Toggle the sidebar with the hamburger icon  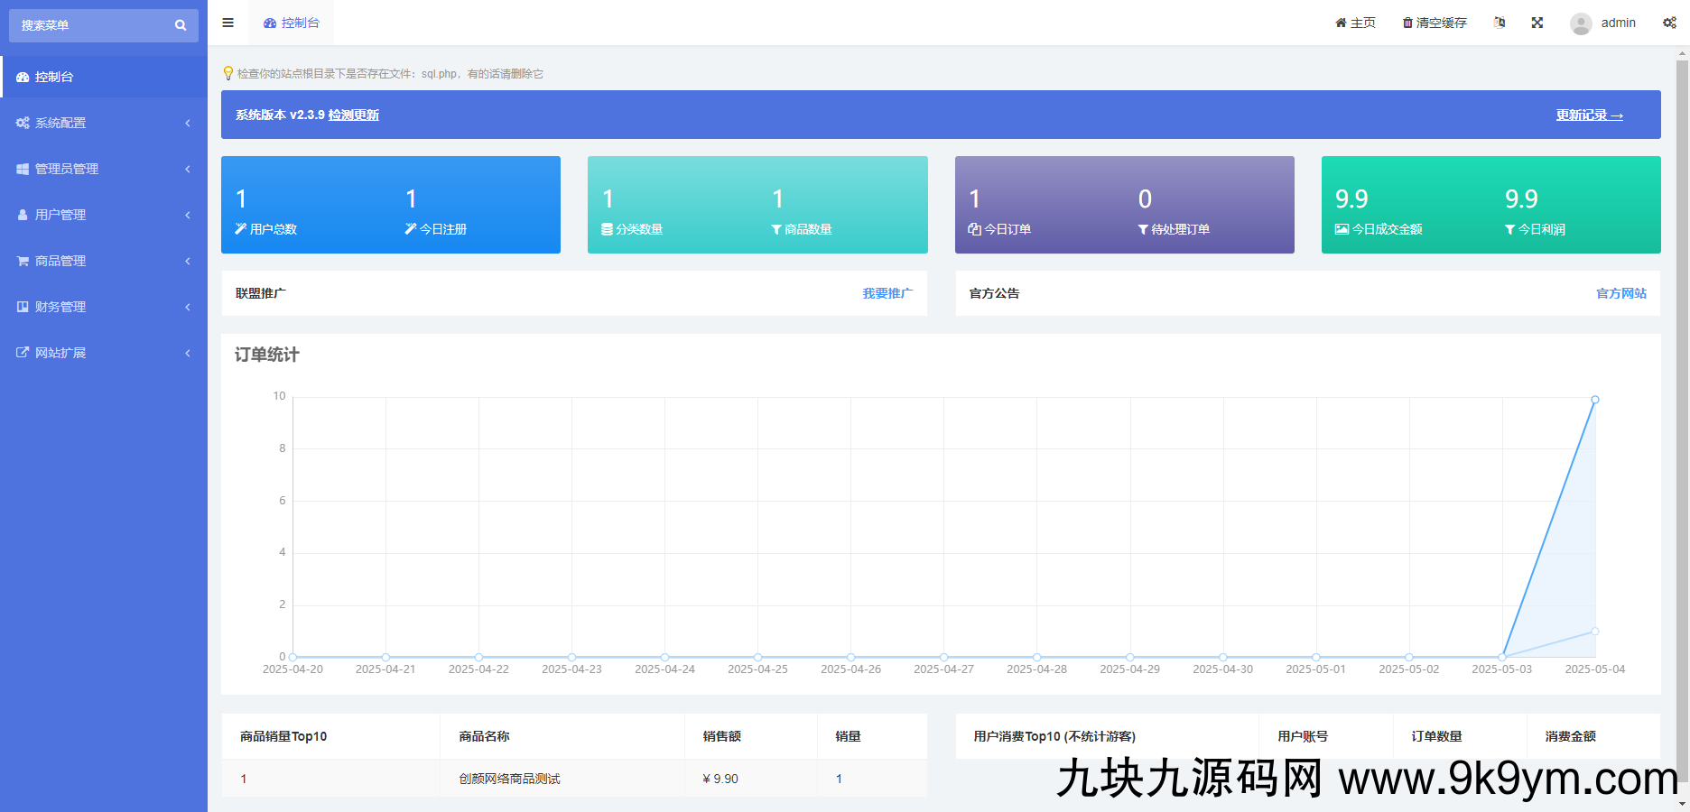227,23
